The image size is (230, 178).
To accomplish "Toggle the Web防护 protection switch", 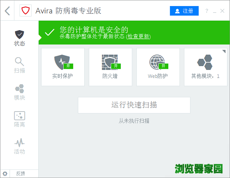I will tap(164, 66).
